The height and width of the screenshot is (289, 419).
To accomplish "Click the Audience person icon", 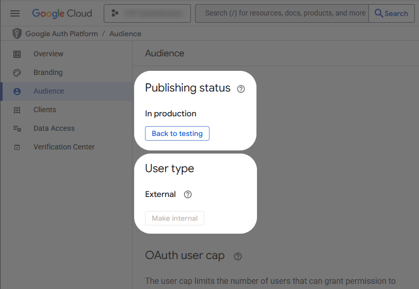I will (x=17, y=92).
